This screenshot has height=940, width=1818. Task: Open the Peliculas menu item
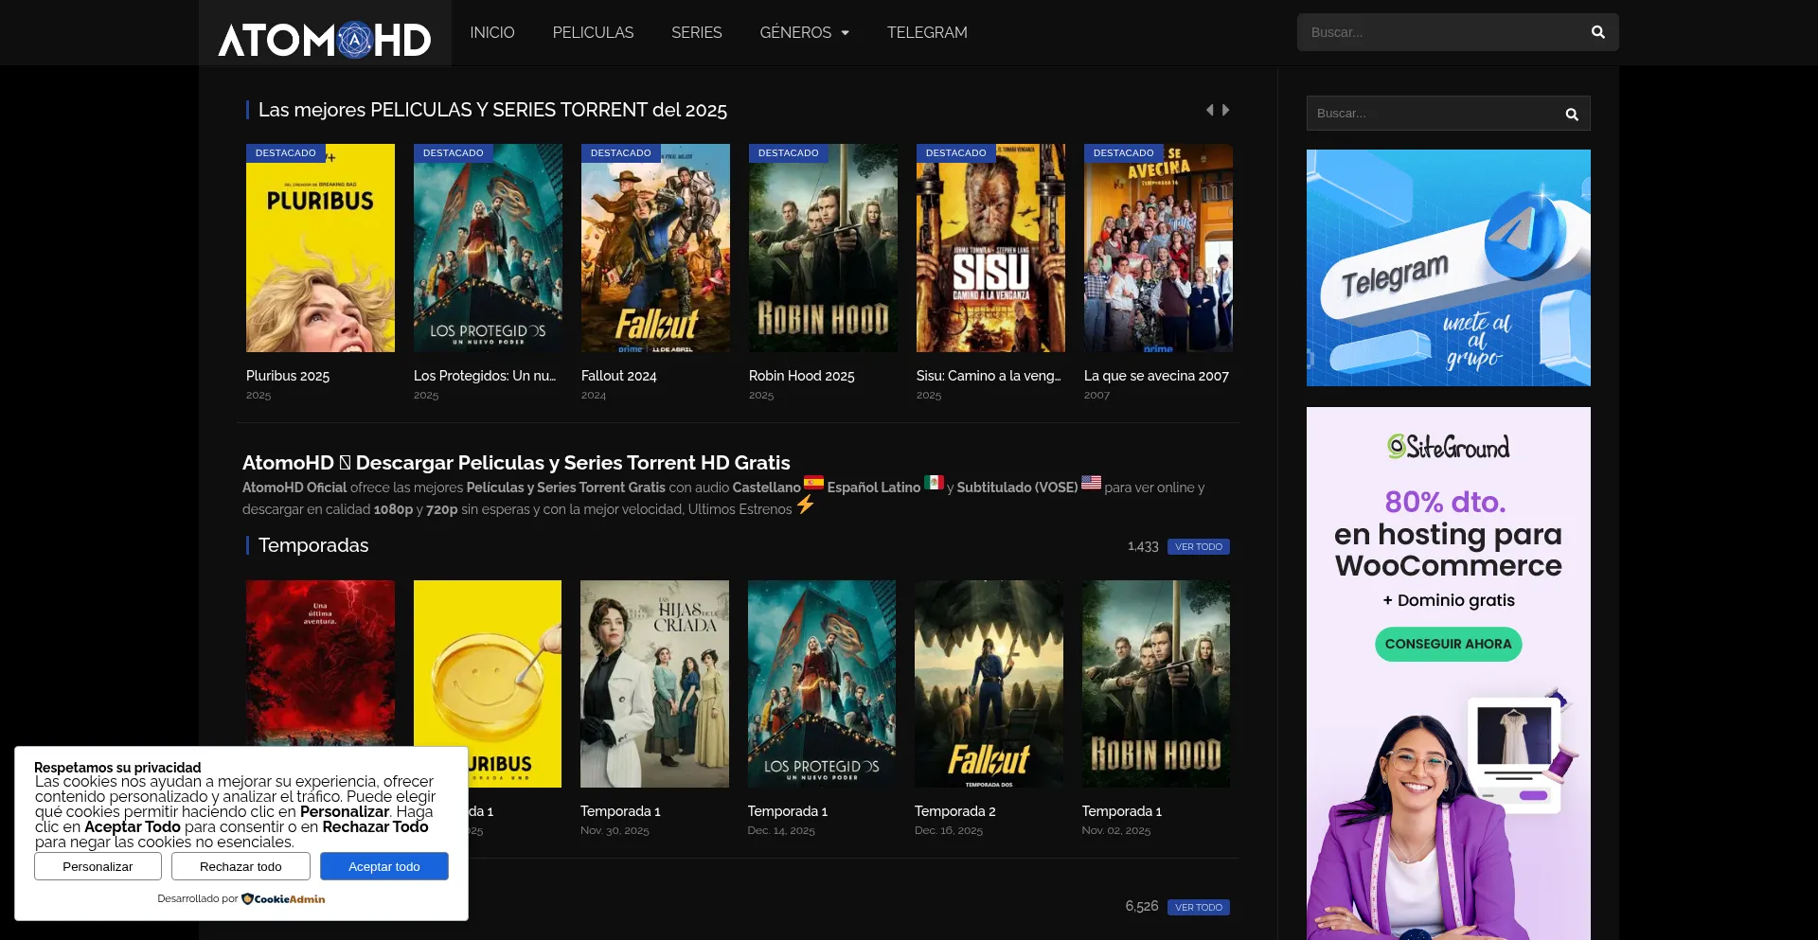(593, 32)
